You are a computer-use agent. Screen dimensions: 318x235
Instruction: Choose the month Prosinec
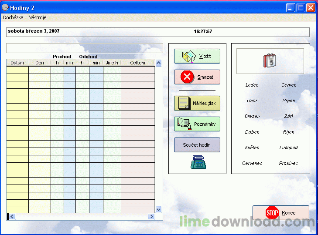point(288,163)
